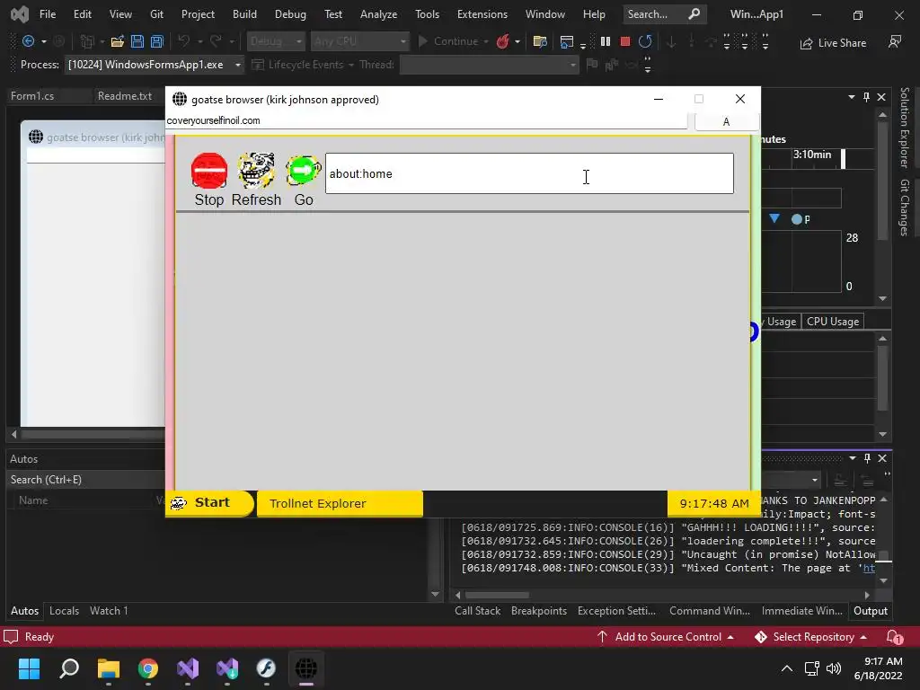The width and height of the screenshot is (920, 690).
Task: Switch to the Immediate Window tab
Action: (x=801, y=611)
